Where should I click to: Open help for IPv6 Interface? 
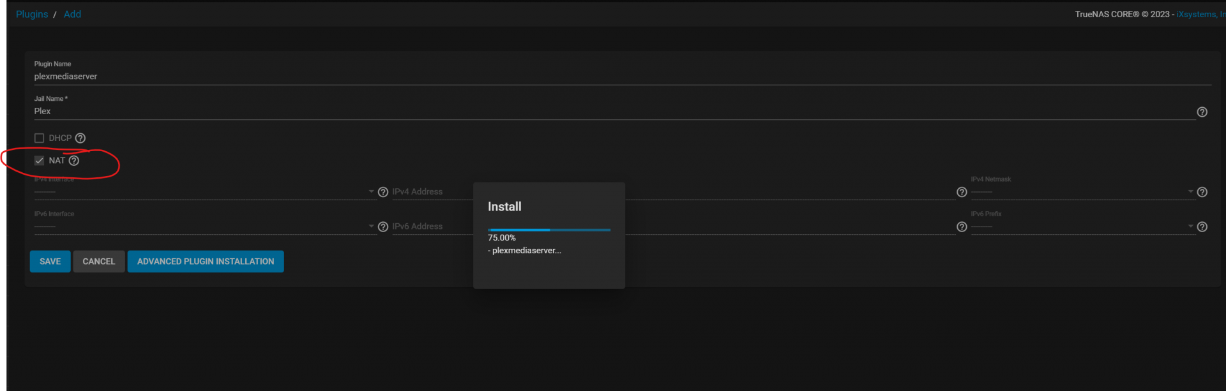[x=383, y=226]
